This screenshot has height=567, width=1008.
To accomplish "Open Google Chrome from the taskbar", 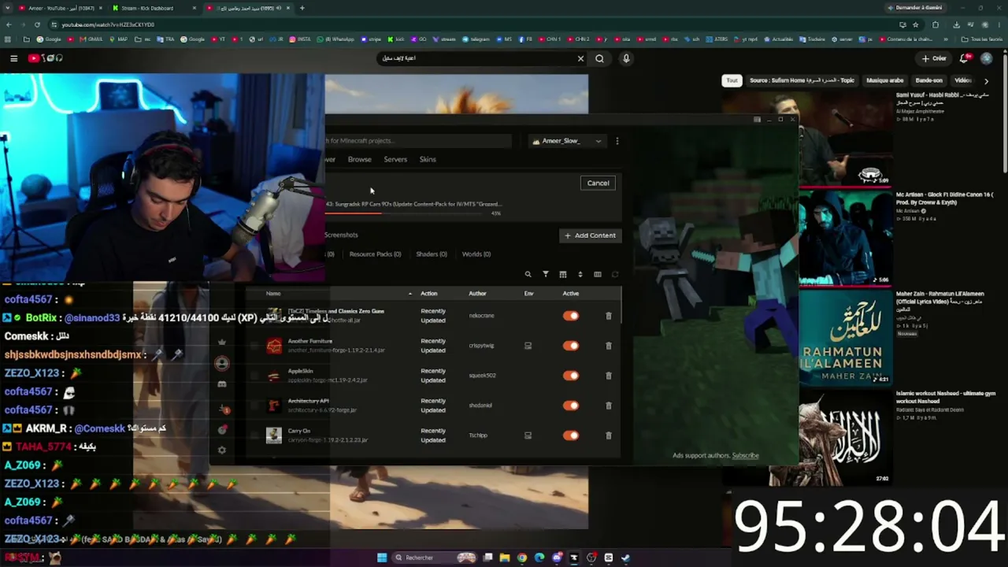I will click(522, 558).
